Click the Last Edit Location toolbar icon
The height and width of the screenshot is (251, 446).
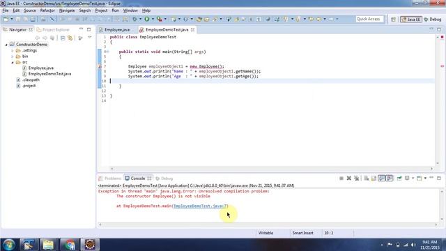pyautogui.click(x=311, y=19)
